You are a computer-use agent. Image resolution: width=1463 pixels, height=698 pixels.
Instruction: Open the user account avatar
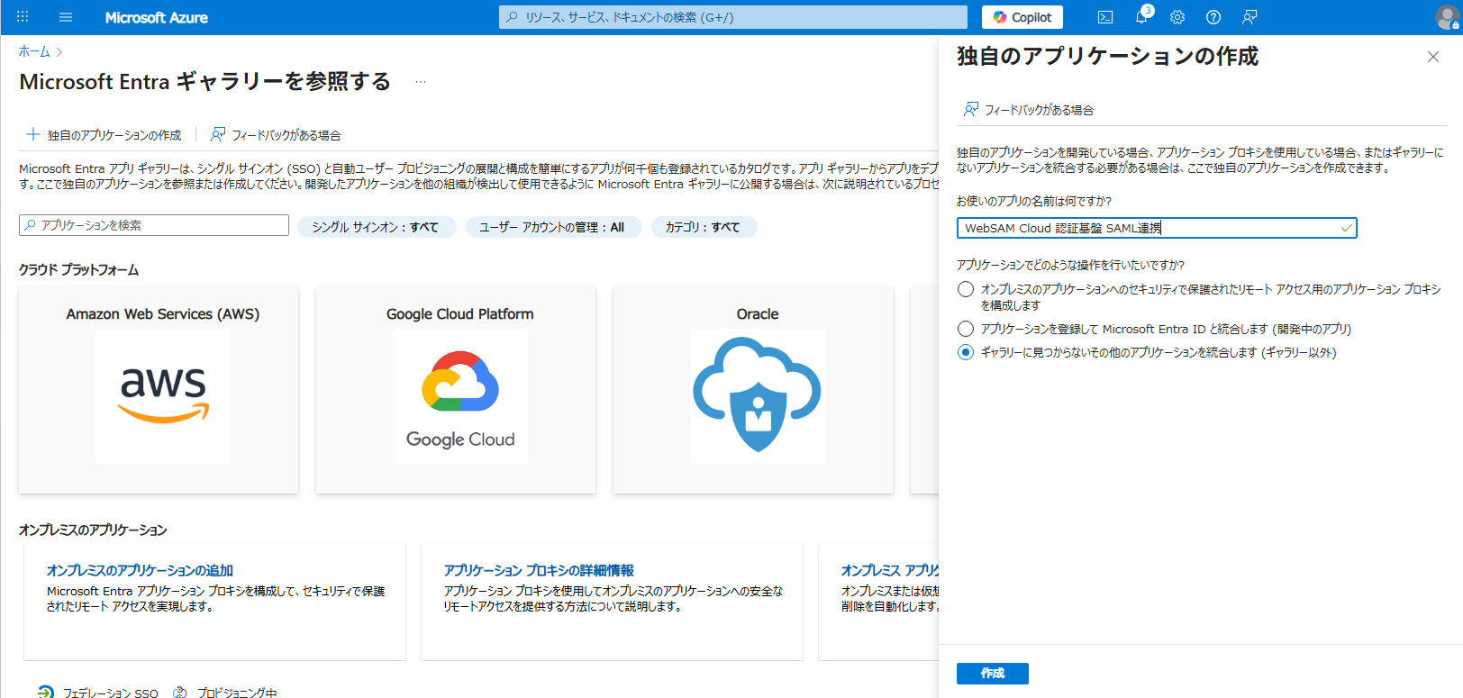coord(1447,17)
